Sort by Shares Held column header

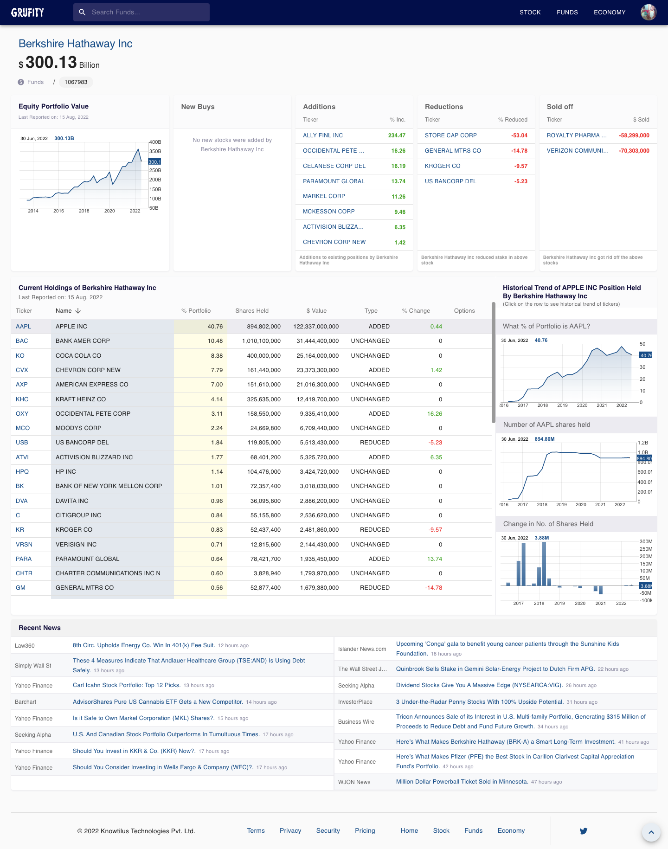(x=252, y=311)
